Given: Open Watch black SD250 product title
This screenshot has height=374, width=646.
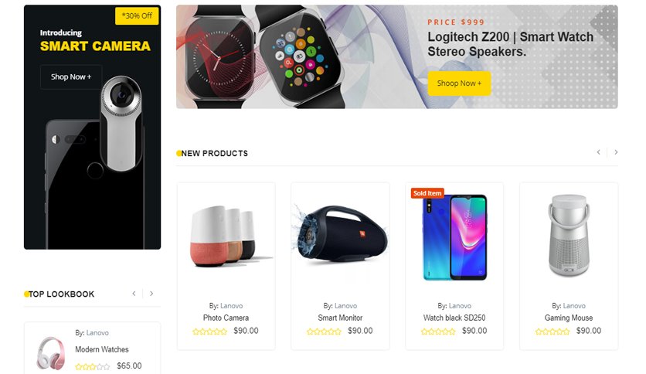Looking at the screenshot, I should pyautogui.click(x=454, y=318).
